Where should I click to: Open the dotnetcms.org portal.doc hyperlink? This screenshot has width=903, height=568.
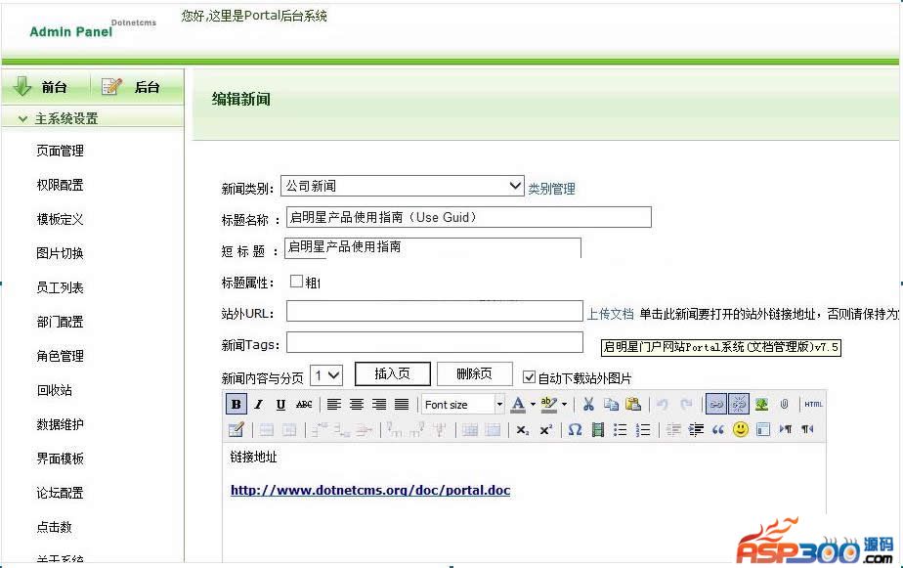370,490
